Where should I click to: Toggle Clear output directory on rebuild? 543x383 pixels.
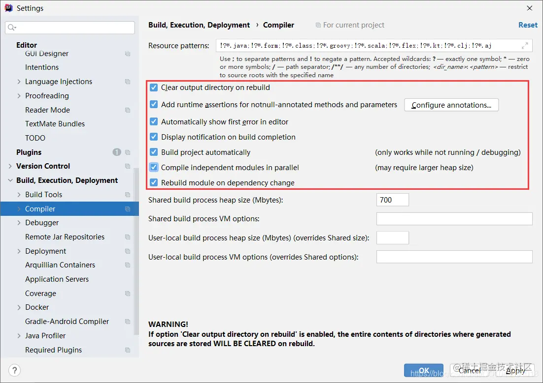tap(154, 88)
